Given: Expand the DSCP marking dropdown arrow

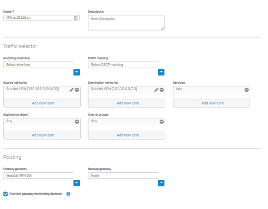Looking at the screenshot, I should click(161, 72).
